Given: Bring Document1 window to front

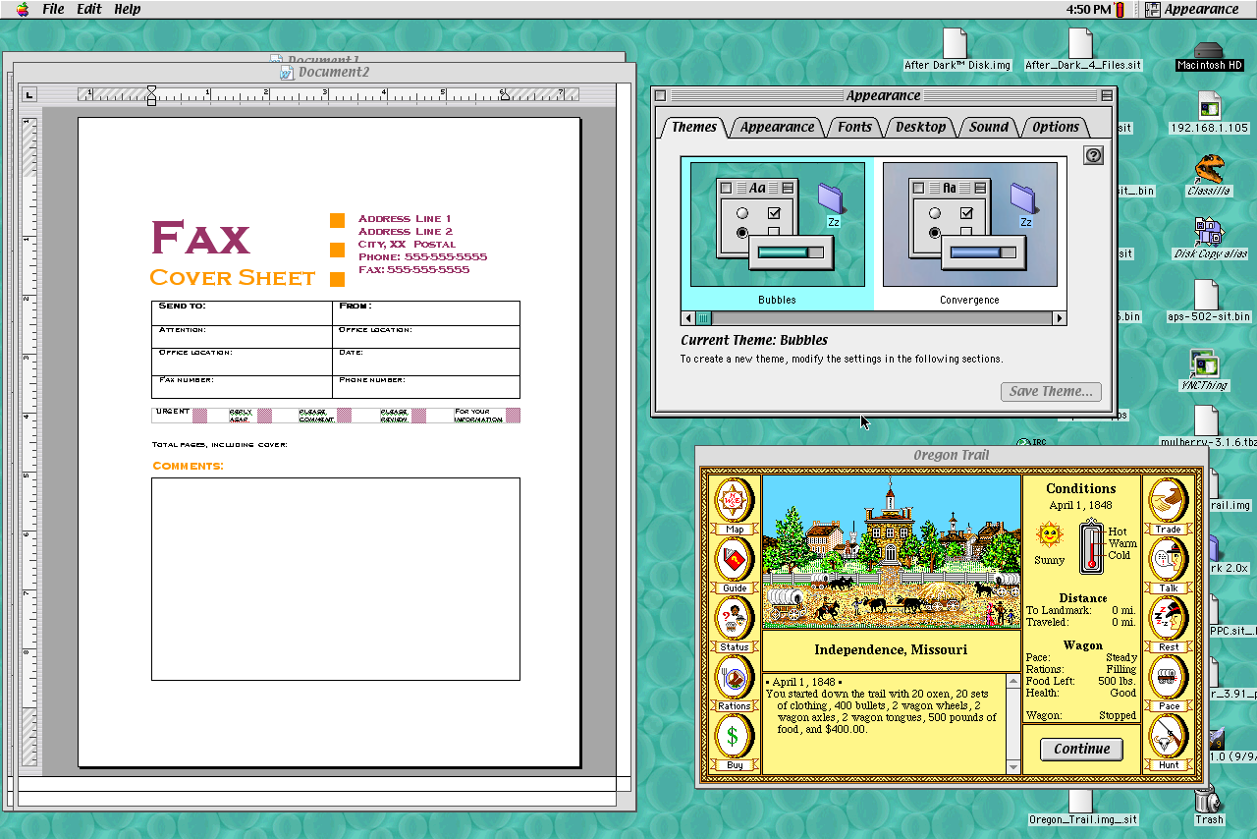Looking at the screenshot, I should point(314,59).
